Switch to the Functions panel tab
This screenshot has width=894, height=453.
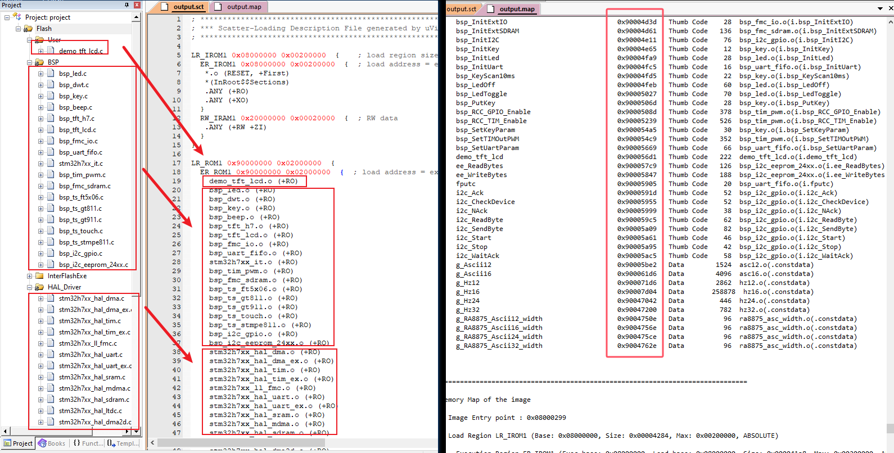[x=88, y=443]
